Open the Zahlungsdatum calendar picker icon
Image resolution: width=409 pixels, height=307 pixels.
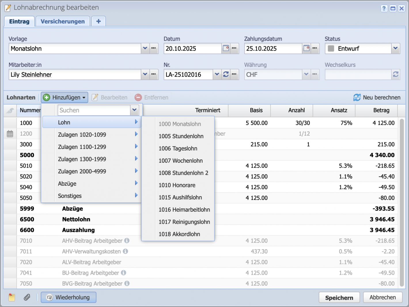pos(306,48)
